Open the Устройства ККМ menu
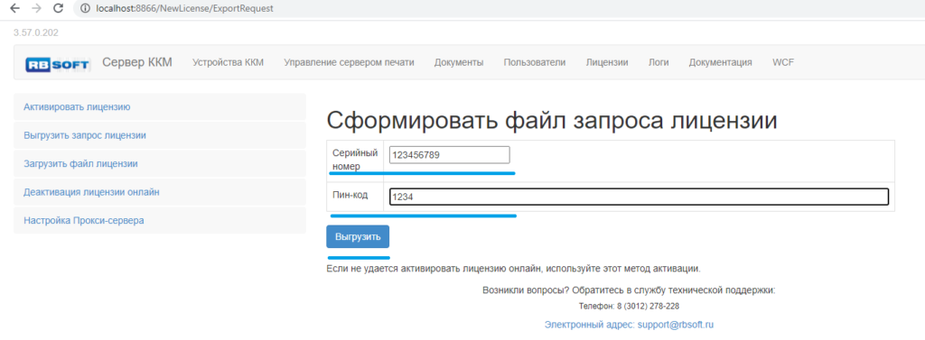 tap(228, 62)
